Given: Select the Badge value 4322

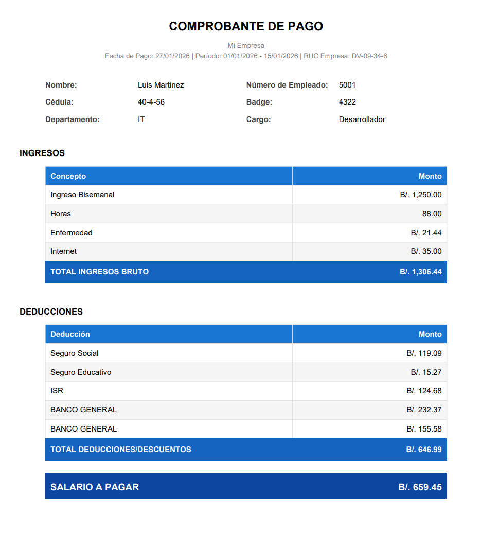Looking at the screenshot, I should (347, 102).
